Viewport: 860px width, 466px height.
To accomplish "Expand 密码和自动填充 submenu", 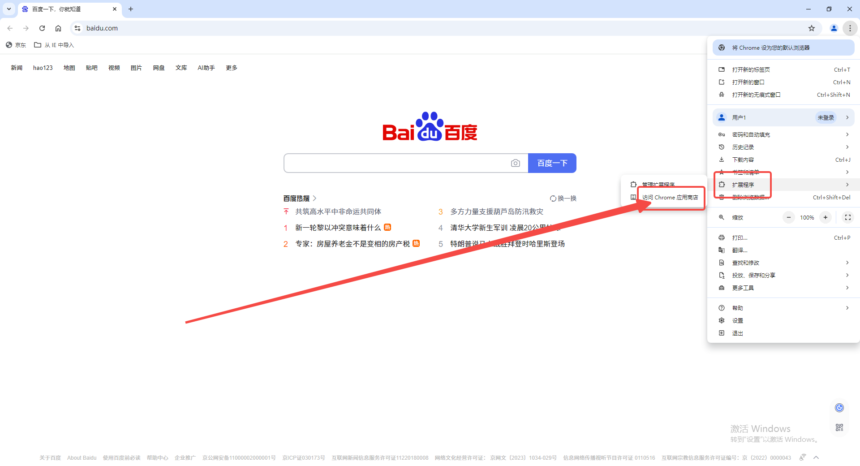I will coord(783,134).
